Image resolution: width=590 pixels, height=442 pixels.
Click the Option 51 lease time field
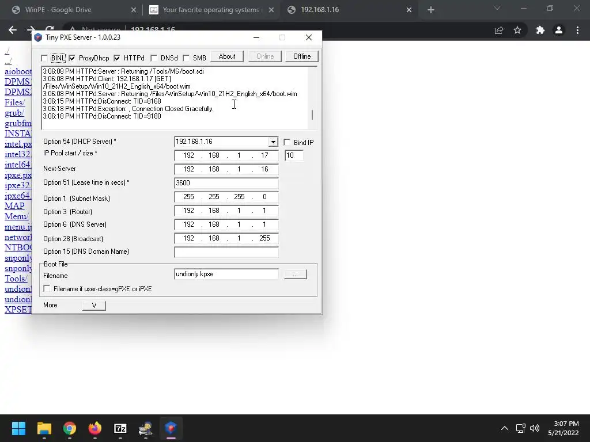pyautogui.click(x=226, y=182)
